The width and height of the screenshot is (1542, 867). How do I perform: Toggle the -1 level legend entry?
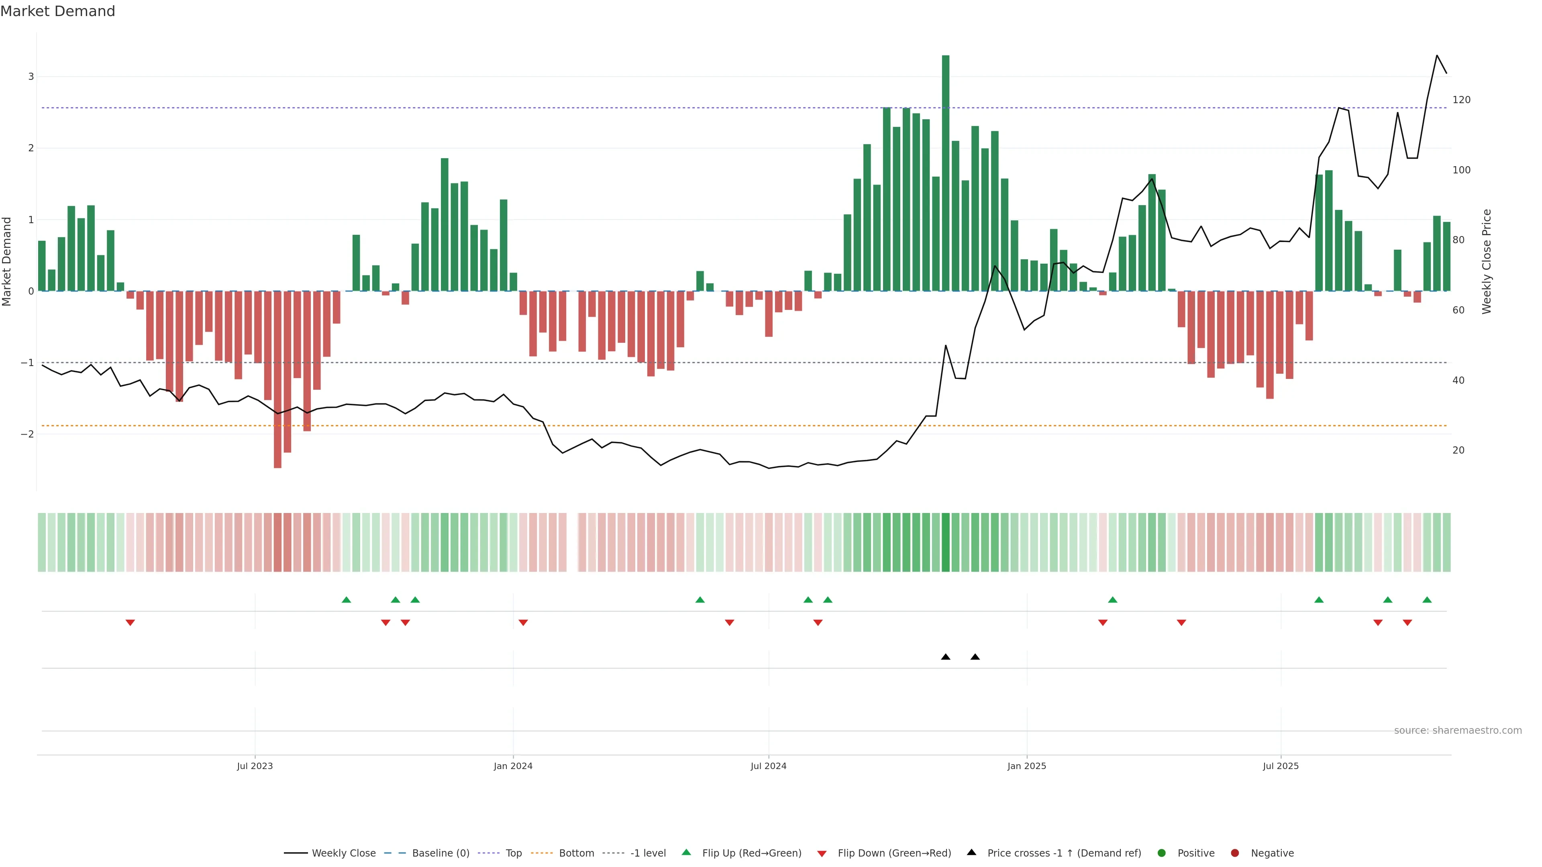click(648, 853)
